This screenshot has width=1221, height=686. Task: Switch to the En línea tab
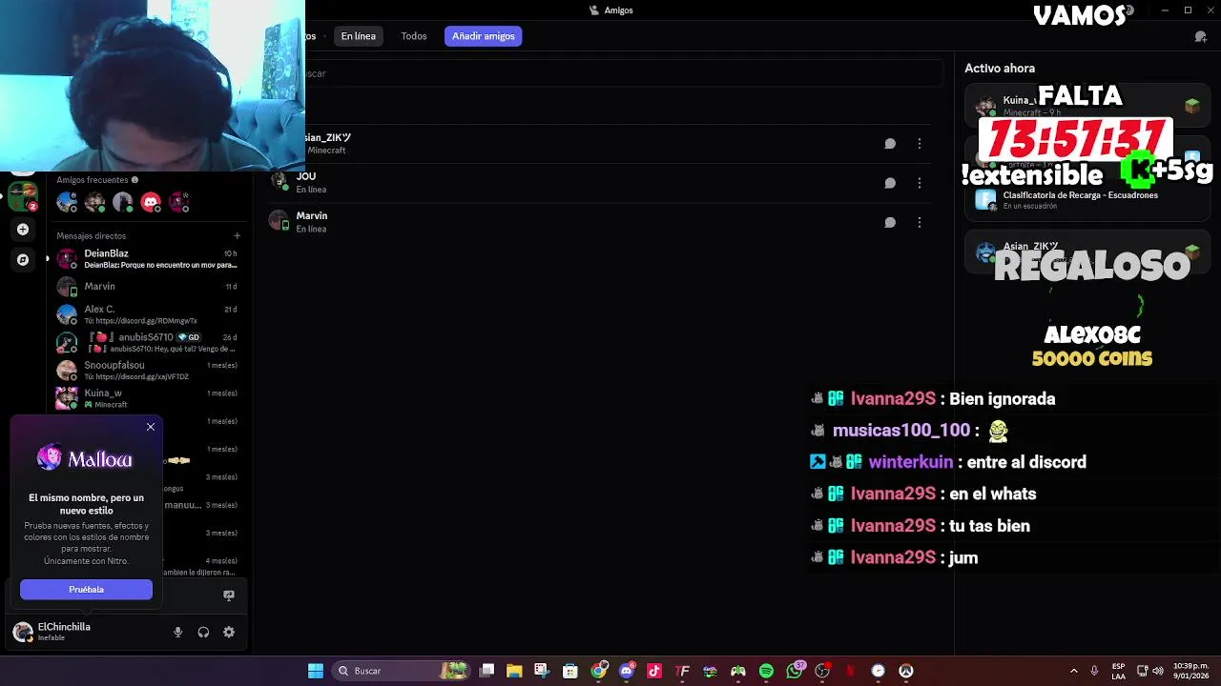click(x=359, y=36)
